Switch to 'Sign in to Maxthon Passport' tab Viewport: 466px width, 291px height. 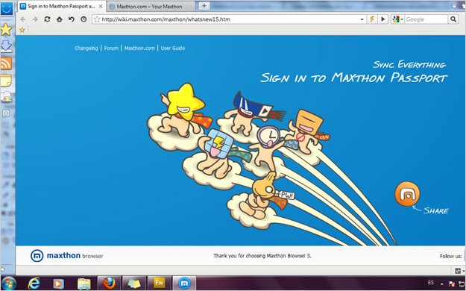(x=62, y=6)
